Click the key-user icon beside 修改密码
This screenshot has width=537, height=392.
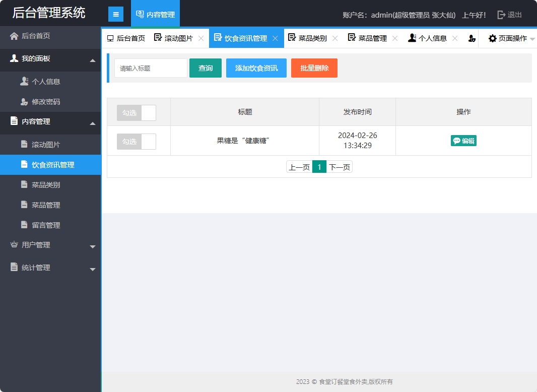click(x=24, y=101)
